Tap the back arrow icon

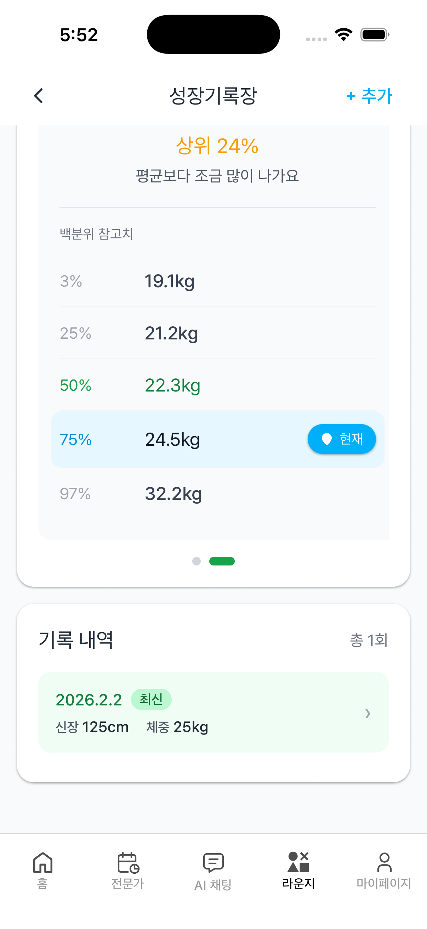(x=39, y=96)
